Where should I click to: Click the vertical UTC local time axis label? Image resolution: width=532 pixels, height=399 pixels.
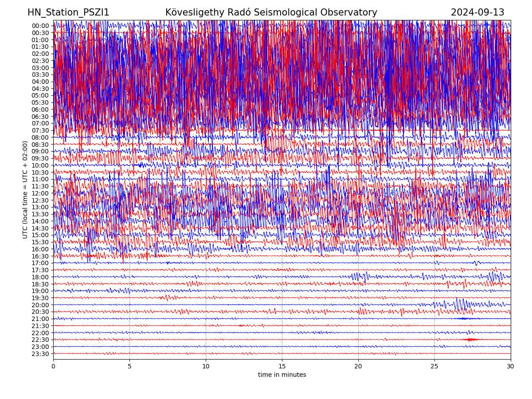pos(25,190)
